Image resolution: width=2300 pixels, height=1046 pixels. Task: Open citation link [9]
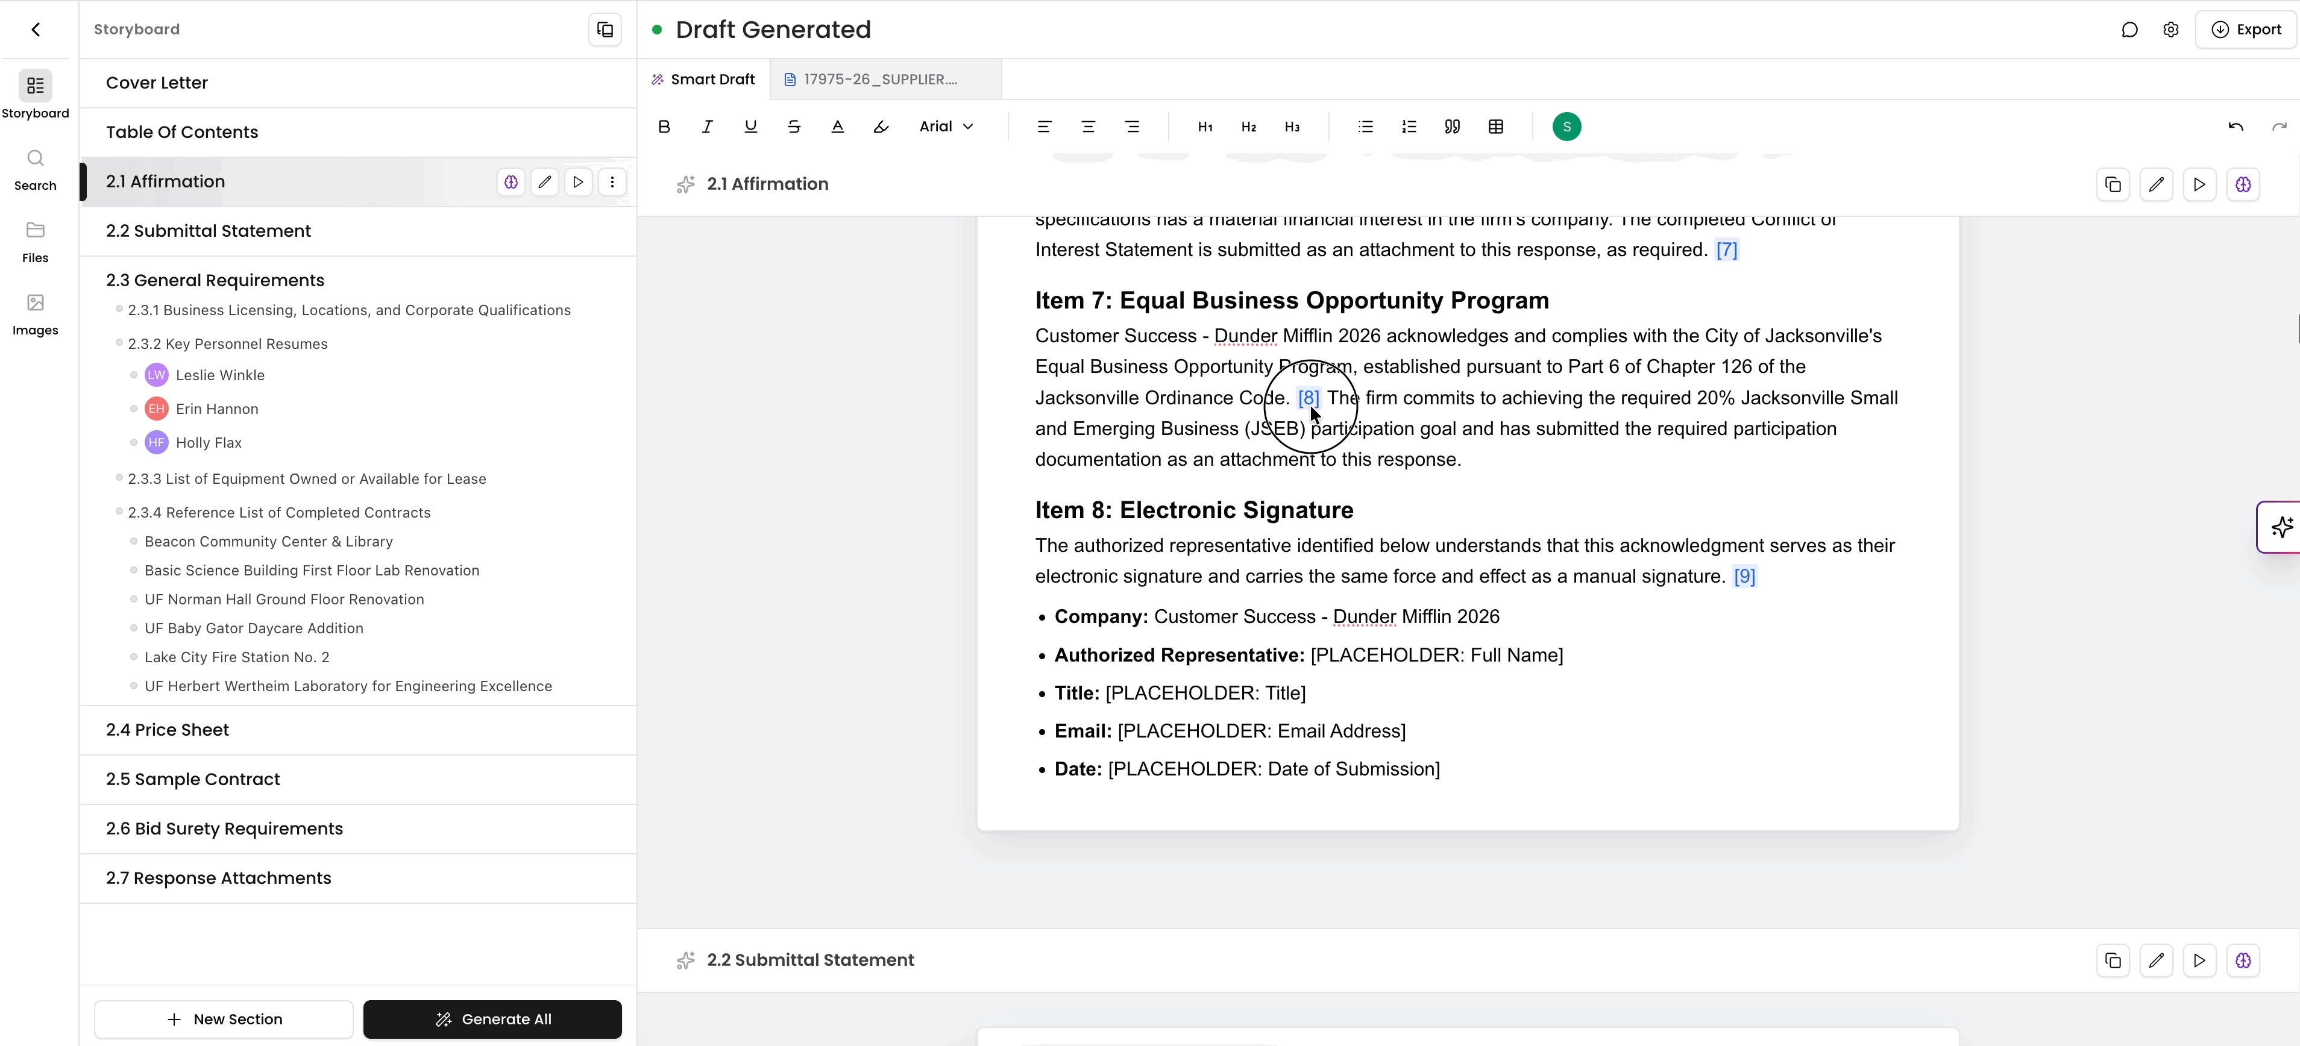(x=1745, y=577)
